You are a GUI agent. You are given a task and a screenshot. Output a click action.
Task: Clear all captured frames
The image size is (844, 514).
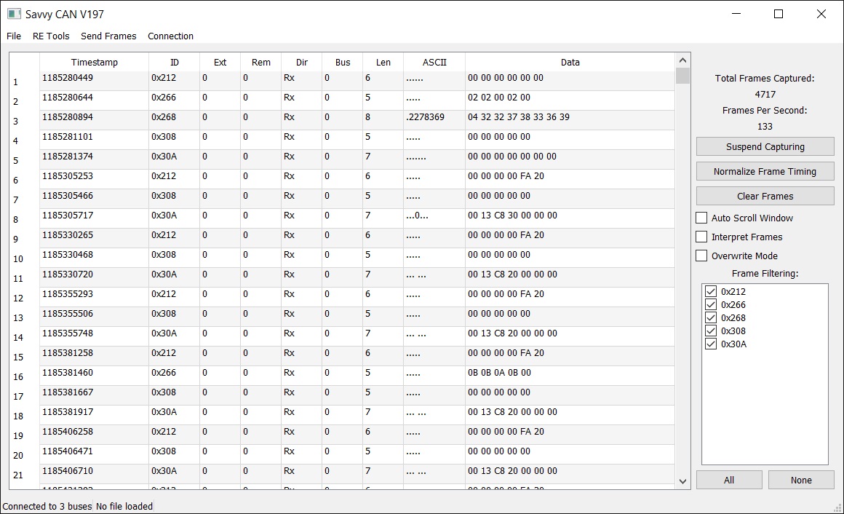point(765,197)
